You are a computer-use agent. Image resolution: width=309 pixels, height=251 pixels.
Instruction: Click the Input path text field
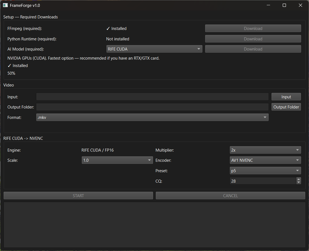[x=152, y=97]
